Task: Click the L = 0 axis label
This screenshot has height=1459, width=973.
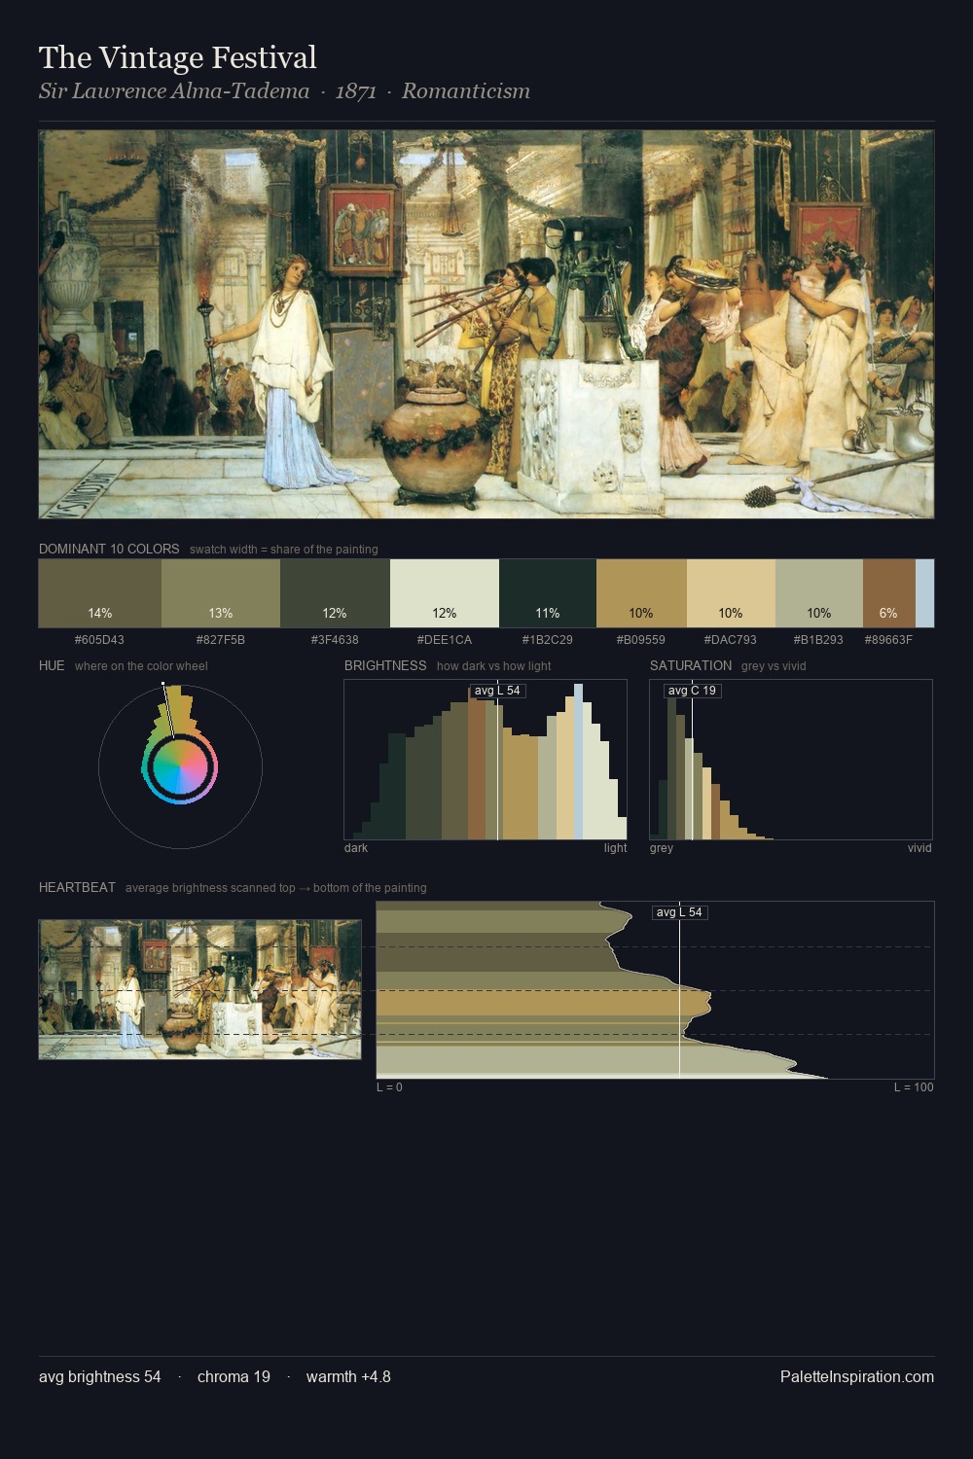Action: [x=389, y=1087]
